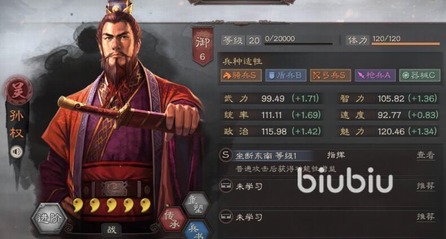Screen dimensions: 446x239
Task: Select the 重塑 grey hexagon button
Action: tap(196, 204)
